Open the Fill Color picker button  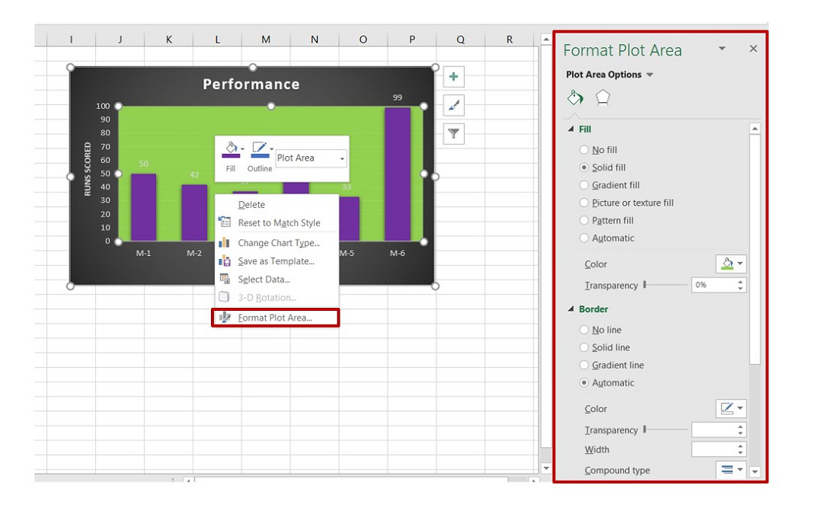click(730, 264)
